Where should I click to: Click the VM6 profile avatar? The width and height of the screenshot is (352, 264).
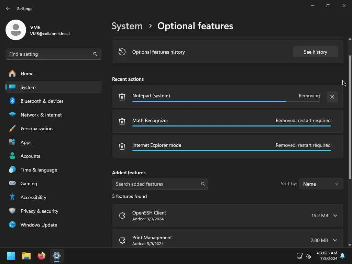point(16,30)
